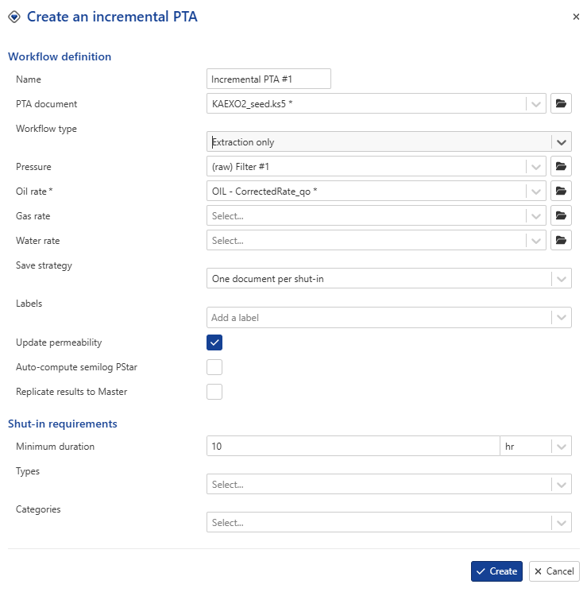
Task: Expand the Gas rate dropdown arrow
Action: click(x=535, y=216)
